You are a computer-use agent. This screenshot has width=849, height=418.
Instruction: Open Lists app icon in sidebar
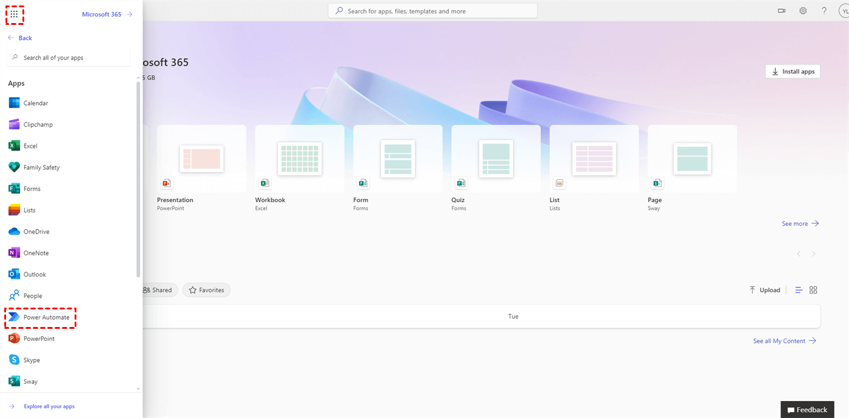15,210
